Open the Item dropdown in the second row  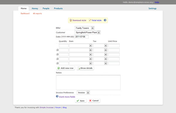(x=81, y=50)
